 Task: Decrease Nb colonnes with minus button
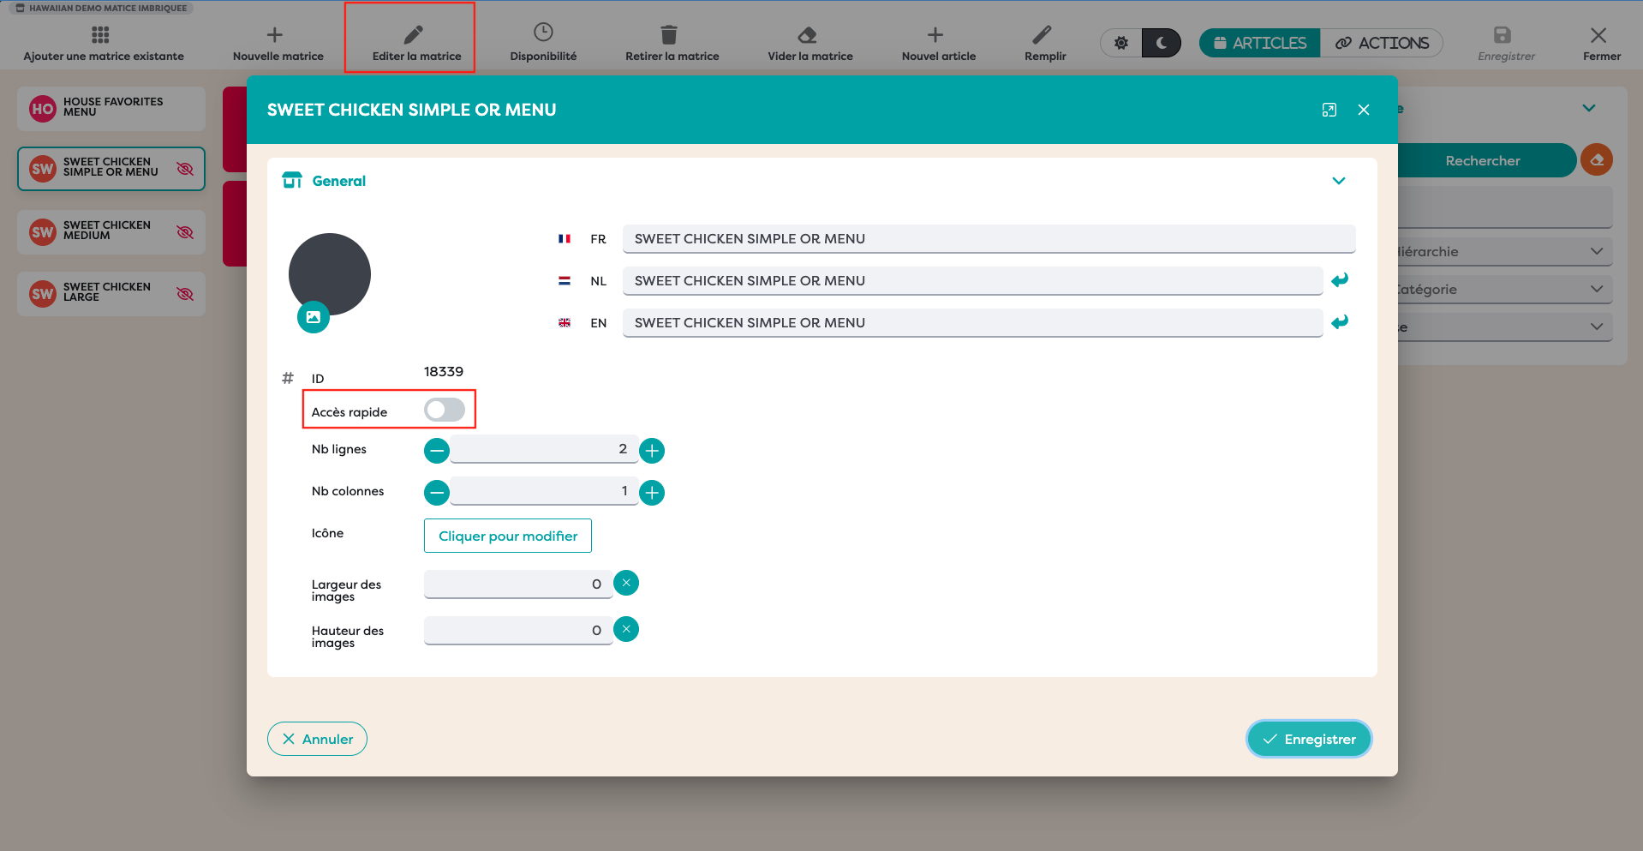tap(437, 492)
